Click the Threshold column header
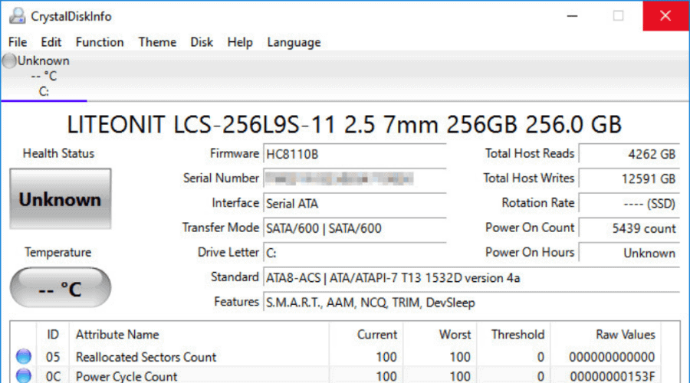The image size is (690, 383). 514,335
